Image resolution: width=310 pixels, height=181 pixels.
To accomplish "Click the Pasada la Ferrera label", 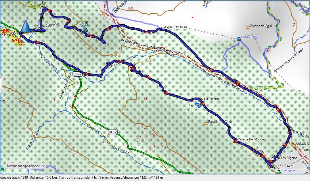I will coord(207,98).
